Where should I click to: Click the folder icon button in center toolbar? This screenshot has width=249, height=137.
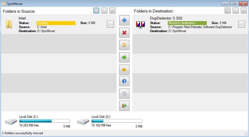[x=124, y=45]
